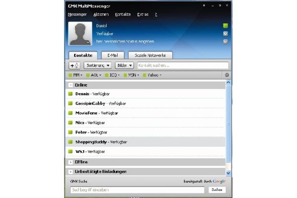Expand the Offline contact group
The height and width of the screenshot is (198, 297).
point(70,162)
